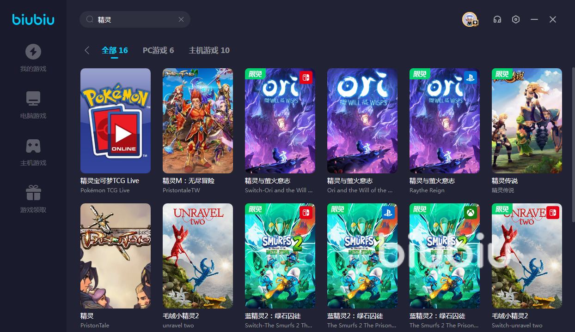Screen dimensions: 575x332
Task: Open console games gamepad icon
Action: (x=33, y=146)
